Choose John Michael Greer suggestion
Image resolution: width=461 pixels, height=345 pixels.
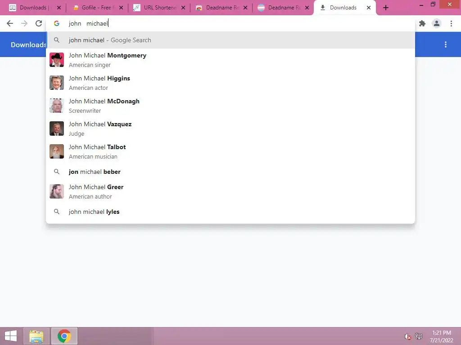[230, 191]
